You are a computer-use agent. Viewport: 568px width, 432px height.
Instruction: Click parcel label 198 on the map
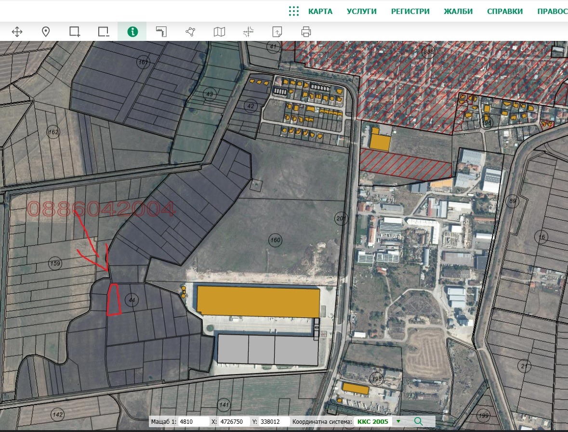(377, 379)
